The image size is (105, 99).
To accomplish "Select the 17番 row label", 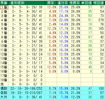I will (x=4, y=76).
